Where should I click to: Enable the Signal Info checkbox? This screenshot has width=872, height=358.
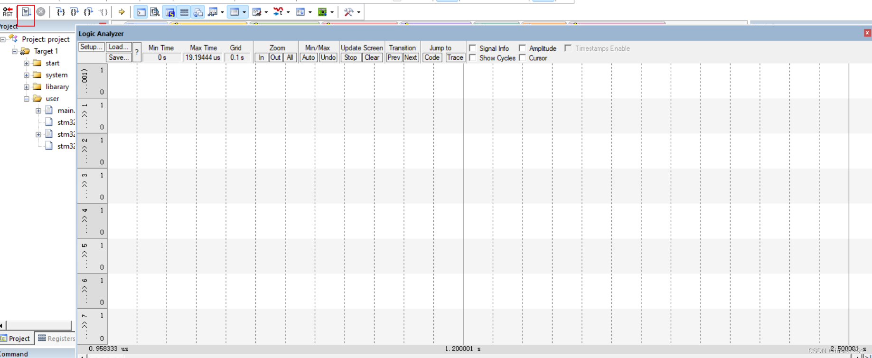[x=473, y=48]
